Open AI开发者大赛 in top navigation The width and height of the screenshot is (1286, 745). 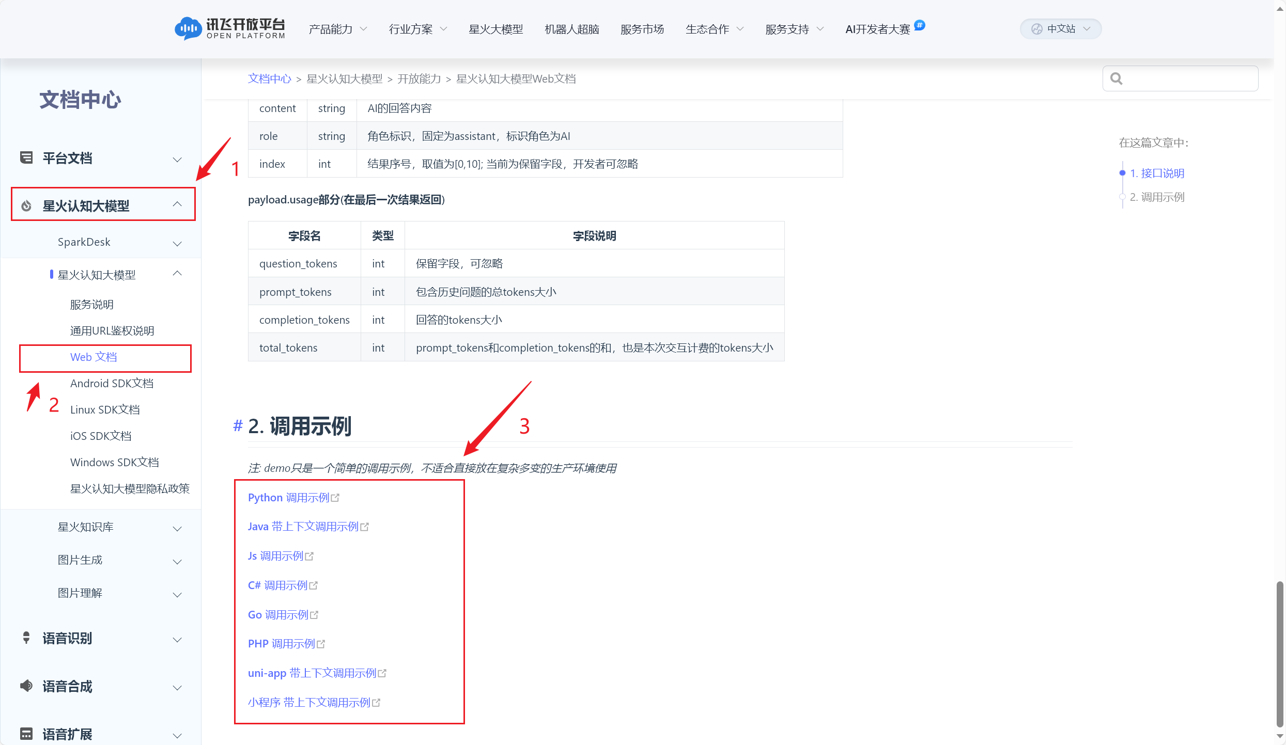pyautogui.click(x=878, y=29)
